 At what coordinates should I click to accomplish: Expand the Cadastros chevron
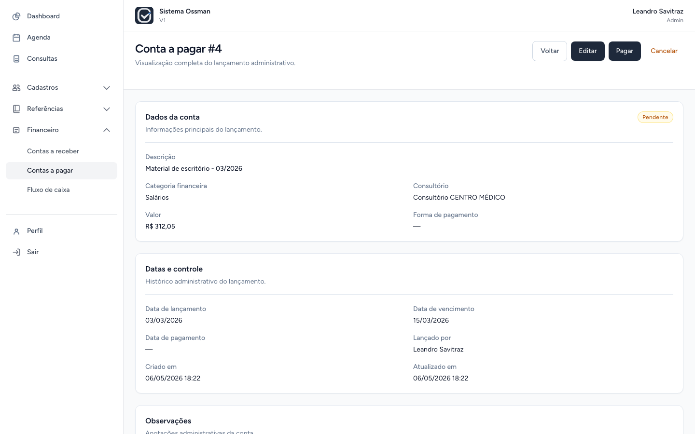tap(107, 88)
